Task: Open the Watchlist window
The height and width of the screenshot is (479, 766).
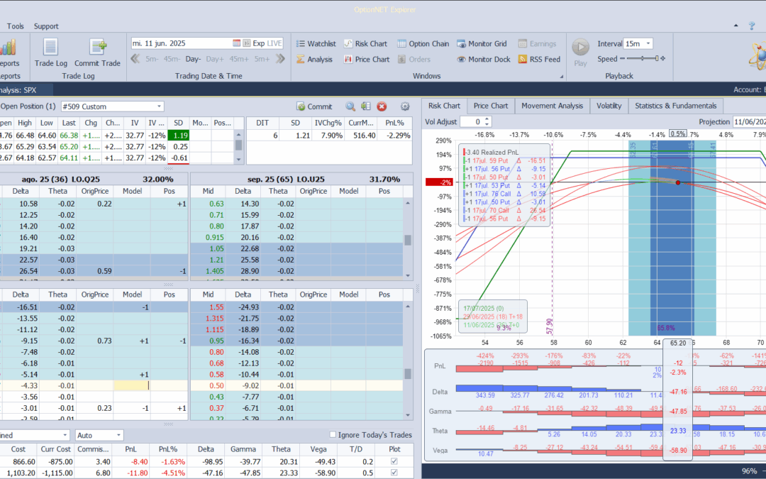Action: (316, 43)
